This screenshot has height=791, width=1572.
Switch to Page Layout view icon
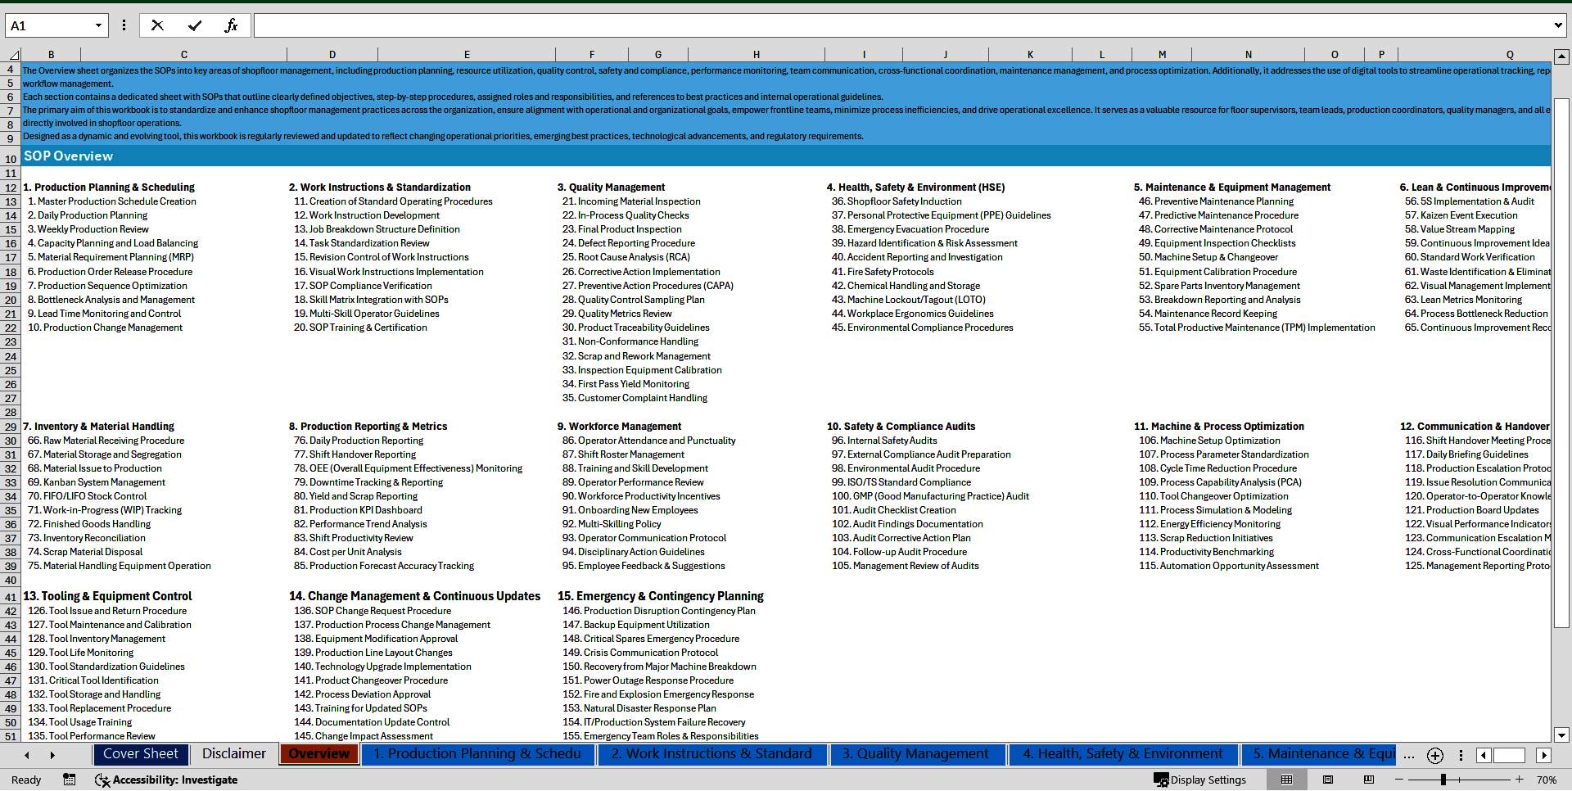[1328, 780]
